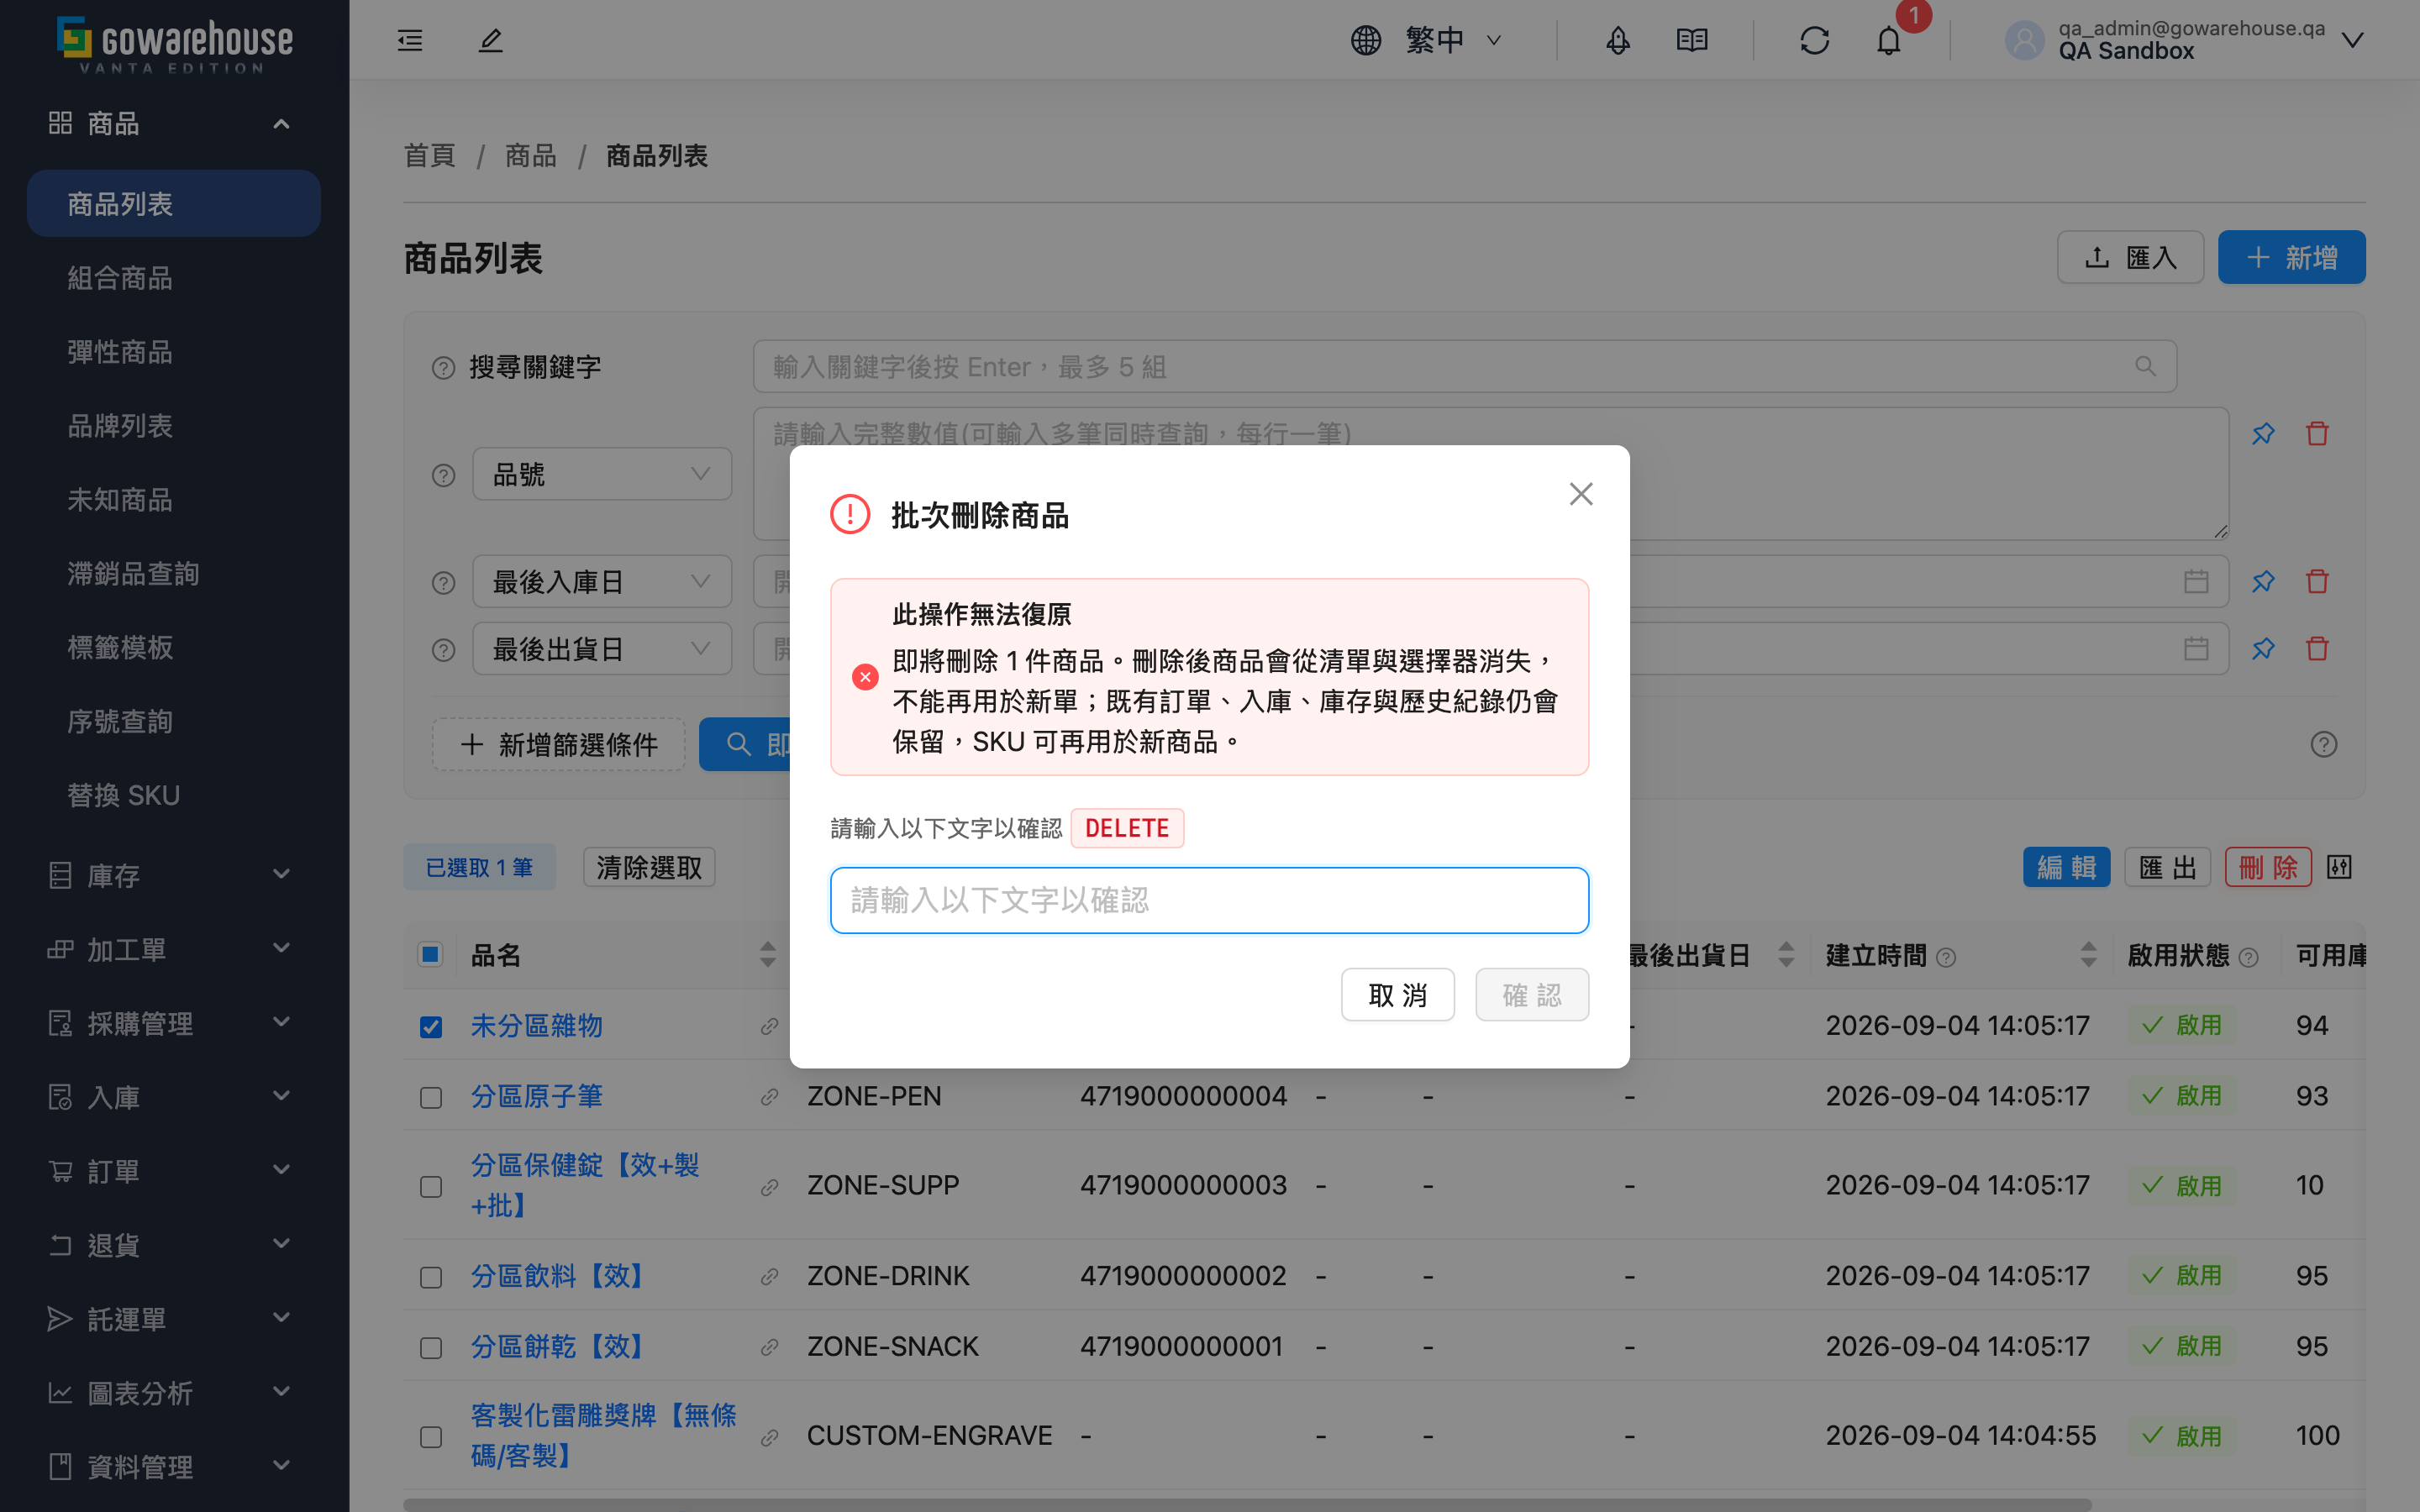Open the language globe icon
This screenshot has width=2420, height=1512.
pyautogui.click(x=1366, y=40)
